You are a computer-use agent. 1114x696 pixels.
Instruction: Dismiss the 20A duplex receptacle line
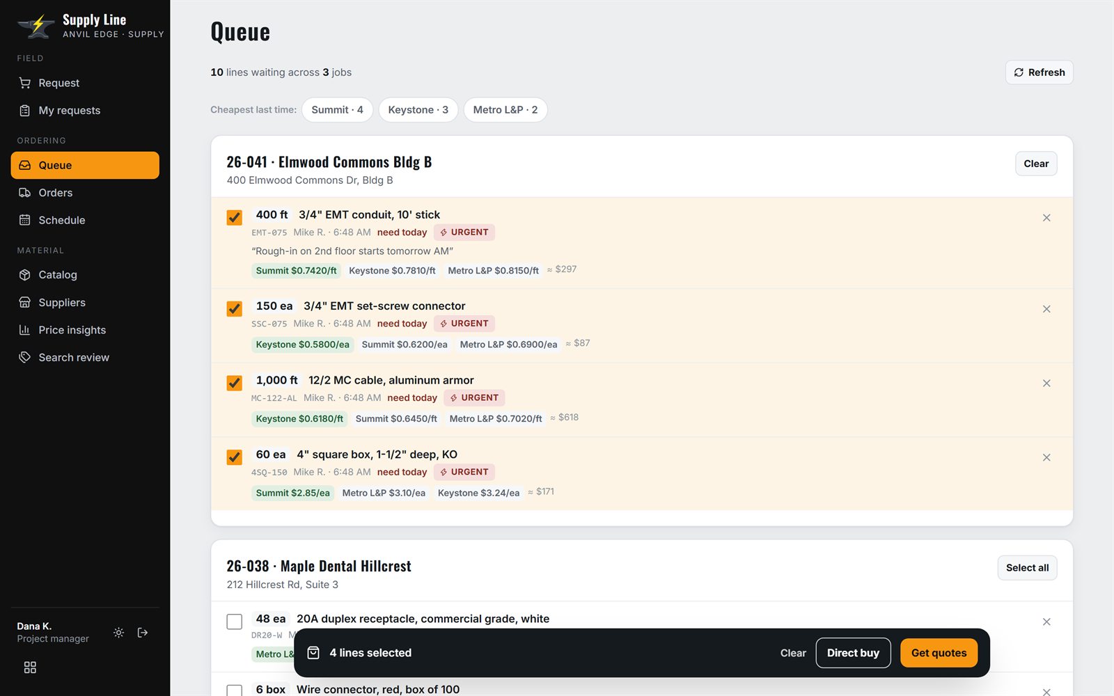coord(1046,622)
